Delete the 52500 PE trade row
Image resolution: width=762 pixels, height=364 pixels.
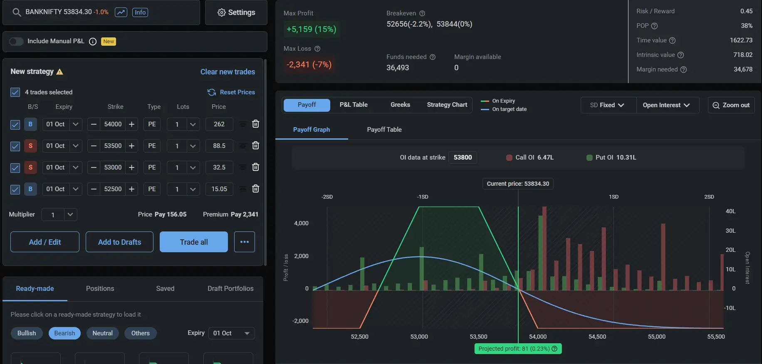pyautogui.click(x=256, y=189)
